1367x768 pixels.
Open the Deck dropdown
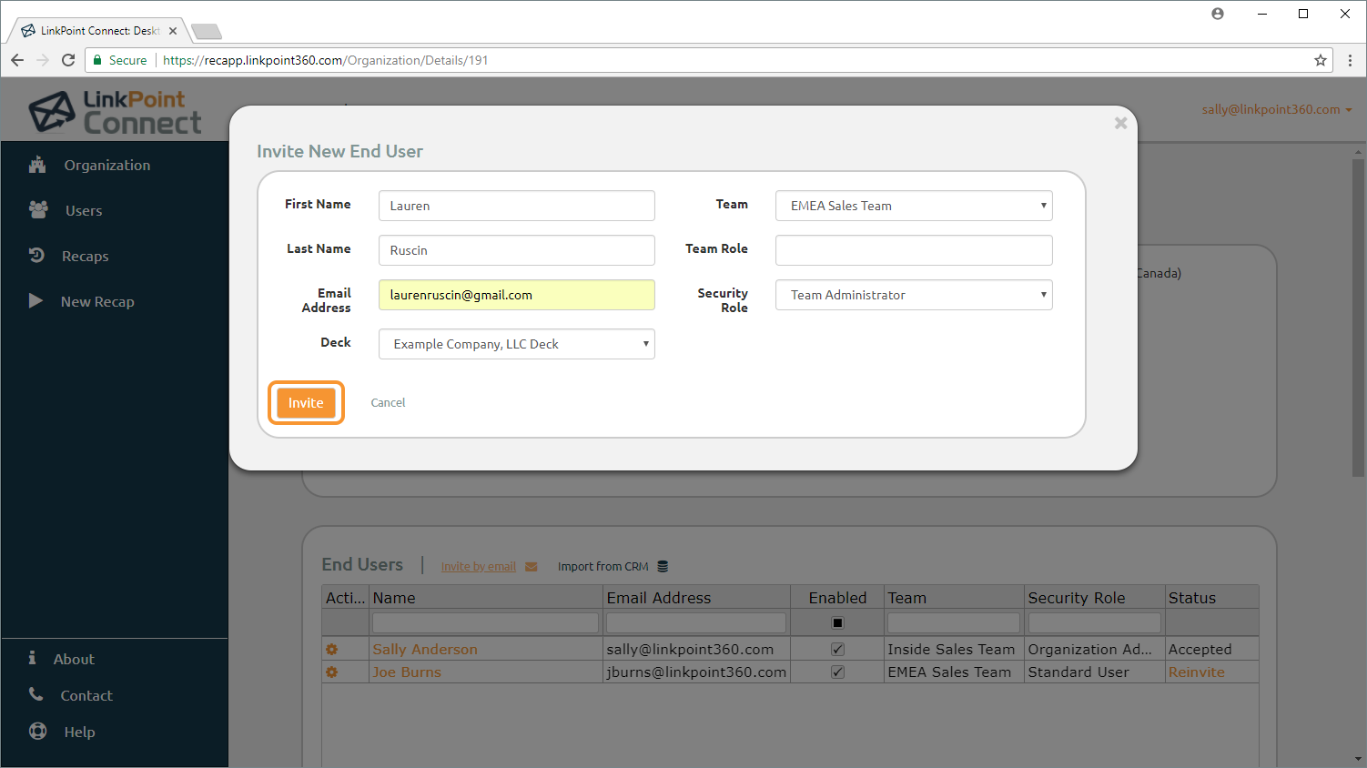(x=517, y=344)
